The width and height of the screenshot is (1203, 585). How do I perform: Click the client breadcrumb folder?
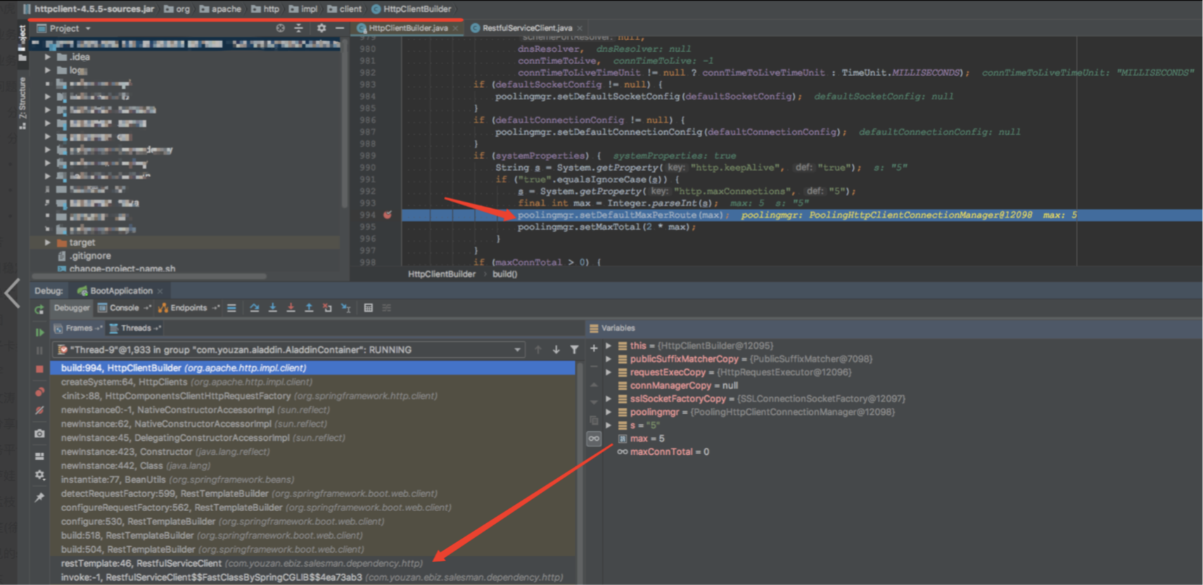pos(345,9)
